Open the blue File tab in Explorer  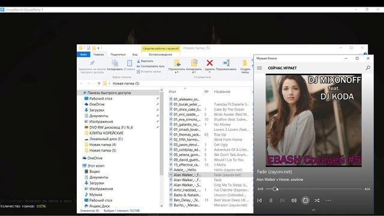point(83,55)
